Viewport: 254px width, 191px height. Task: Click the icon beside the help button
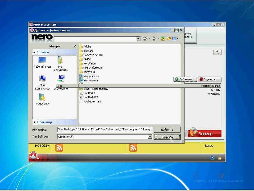[220, 158]
